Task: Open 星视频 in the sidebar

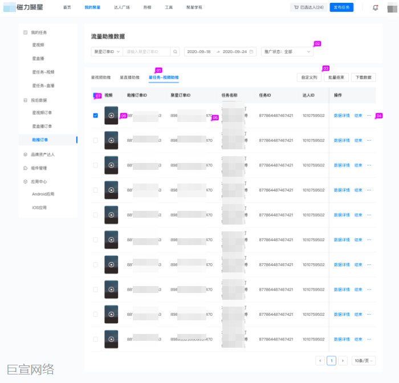Action: [x=38, y=45]
